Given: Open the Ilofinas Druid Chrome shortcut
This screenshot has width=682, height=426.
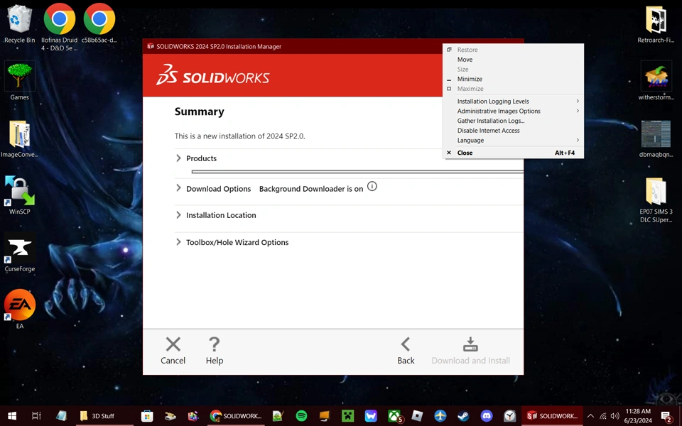Looking at the screenshot, I should [59, 27].
